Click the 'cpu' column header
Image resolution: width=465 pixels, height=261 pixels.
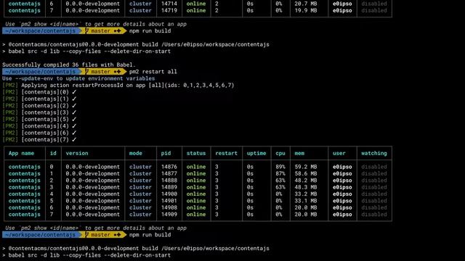coord(280,153)
